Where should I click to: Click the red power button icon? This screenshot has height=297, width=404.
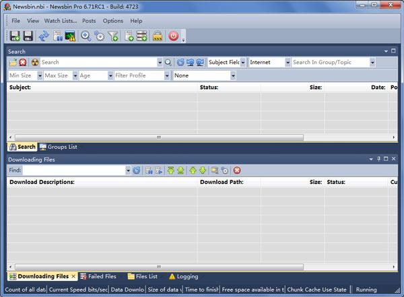174,36
